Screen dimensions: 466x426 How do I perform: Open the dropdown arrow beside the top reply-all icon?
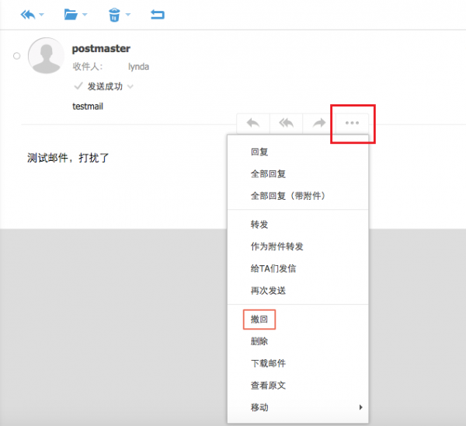(42, 15)
